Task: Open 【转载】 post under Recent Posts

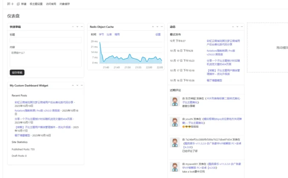Action: tap(43, 127)
